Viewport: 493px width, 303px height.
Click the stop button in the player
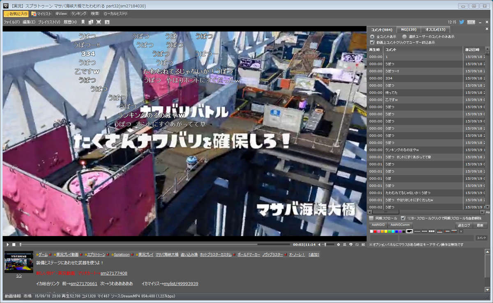[x=14, y=244]
